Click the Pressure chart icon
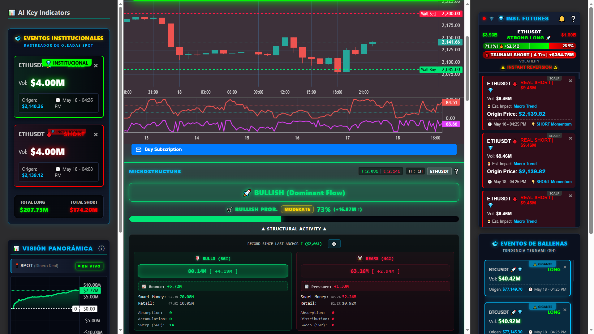Viewport: 594px width, 334px height. tap(307, 287)
